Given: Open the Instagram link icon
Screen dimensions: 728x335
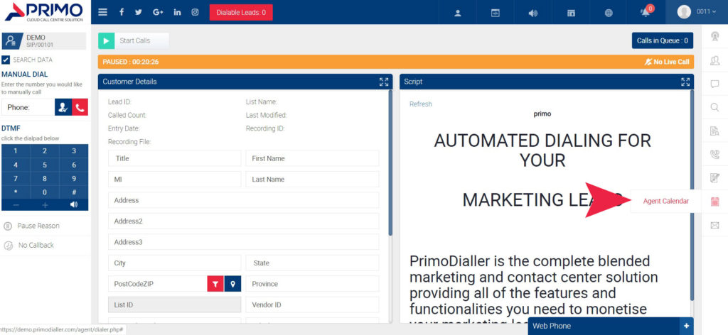Looking at the screenshot, I should pyautogui.click(x=196, y=12).
